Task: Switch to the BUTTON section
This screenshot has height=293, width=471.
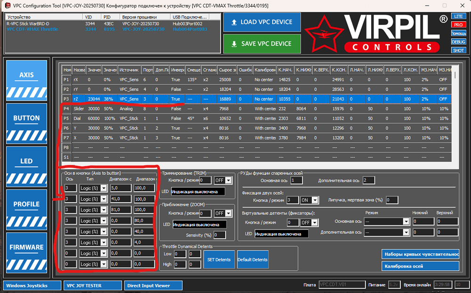Action: [26, 123]
